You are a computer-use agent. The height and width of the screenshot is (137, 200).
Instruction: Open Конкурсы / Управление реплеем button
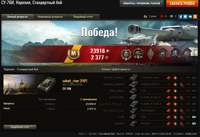point(141,4)
